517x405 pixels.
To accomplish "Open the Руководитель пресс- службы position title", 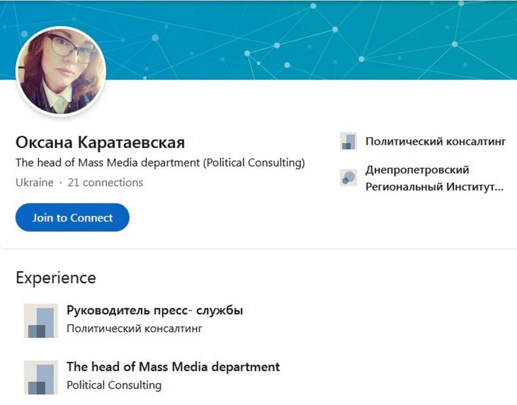I will pyautogui.click(x=155, y=310).
